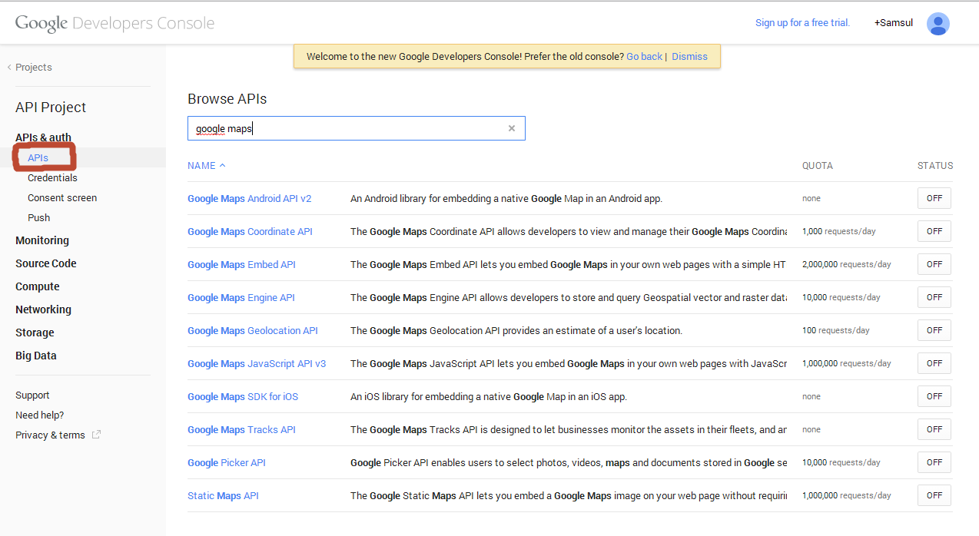
Task: Open Need help? in the sidebar
Action: point(40,415)
